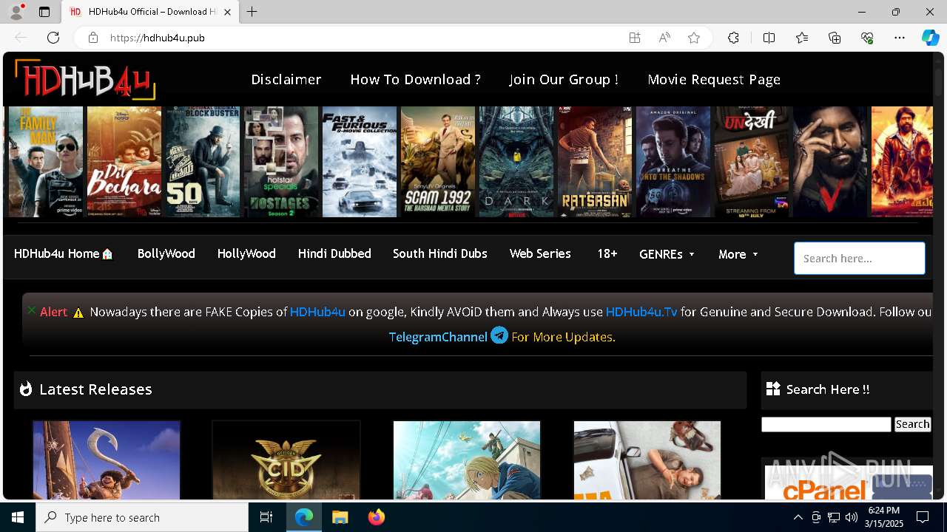The image size is (947, 532).
Task: Open the Tab actions menu icon
Action: click(44, 12)
